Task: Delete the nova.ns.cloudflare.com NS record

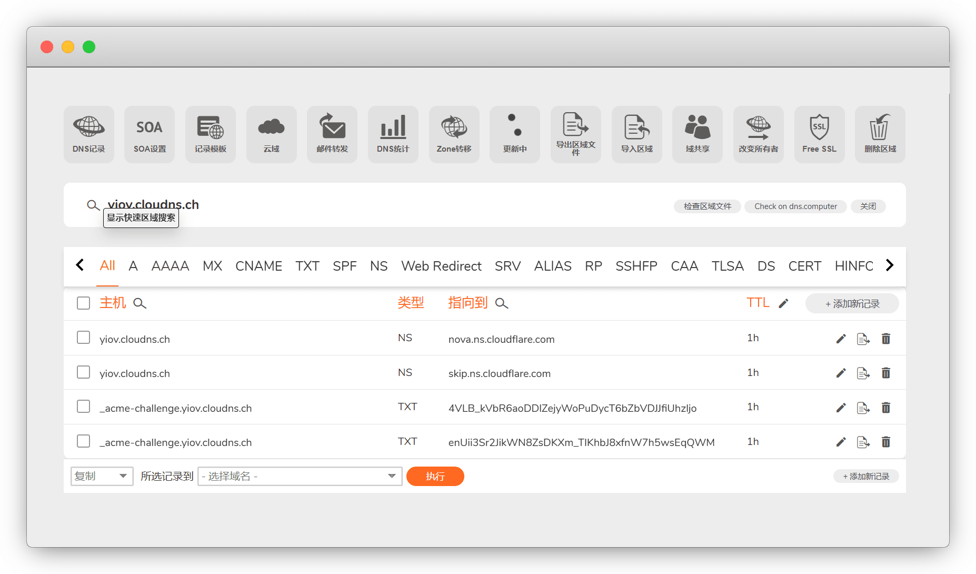Action: (x=886, y=339)
